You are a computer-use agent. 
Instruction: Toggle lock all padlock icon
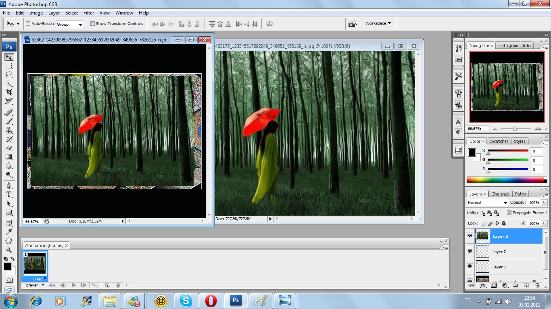click(504, 223)
